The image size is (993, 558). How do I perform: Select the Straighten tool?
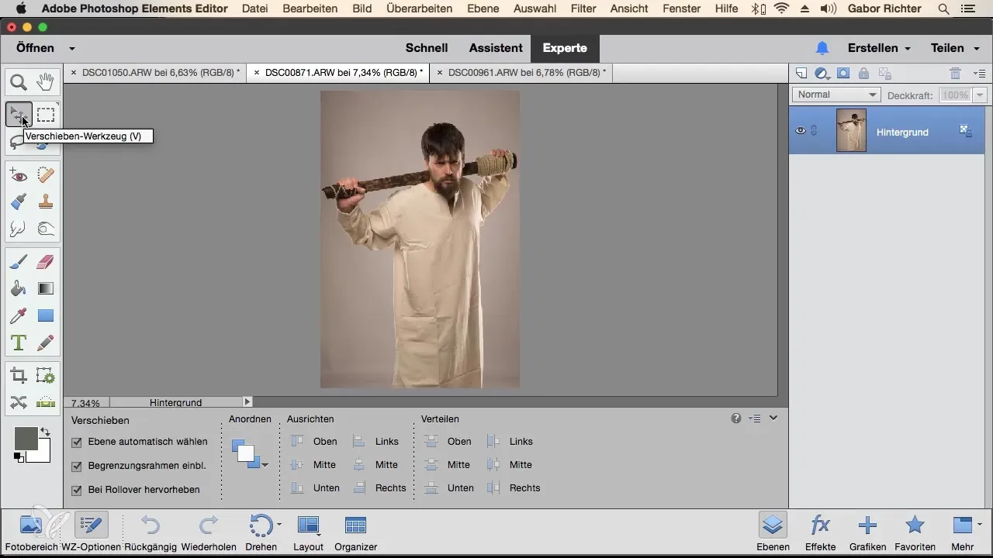pos(46,402)
